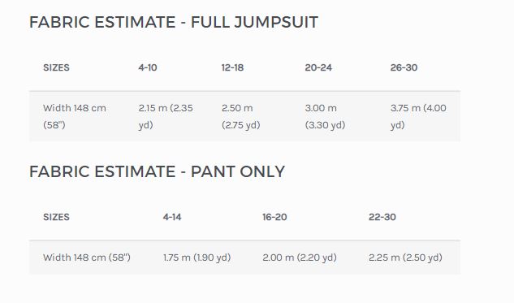Click the 1.75 m (1.90 yd) cell
The width and height of the screenshot is (514, 303).
[197, 258]
